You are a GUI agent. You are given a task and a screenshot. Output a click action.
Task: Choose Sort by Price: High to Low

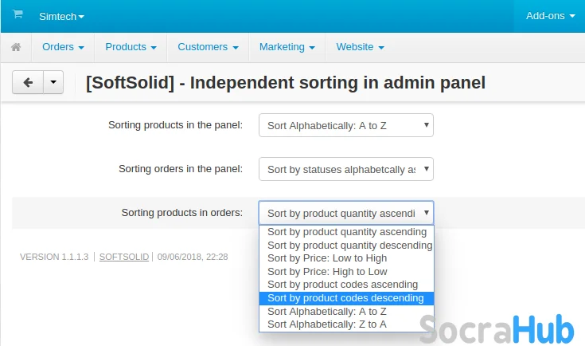pos(327,272)
